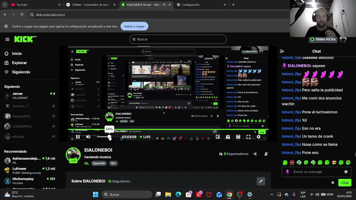Open File Explorer from taskbar

168,194
